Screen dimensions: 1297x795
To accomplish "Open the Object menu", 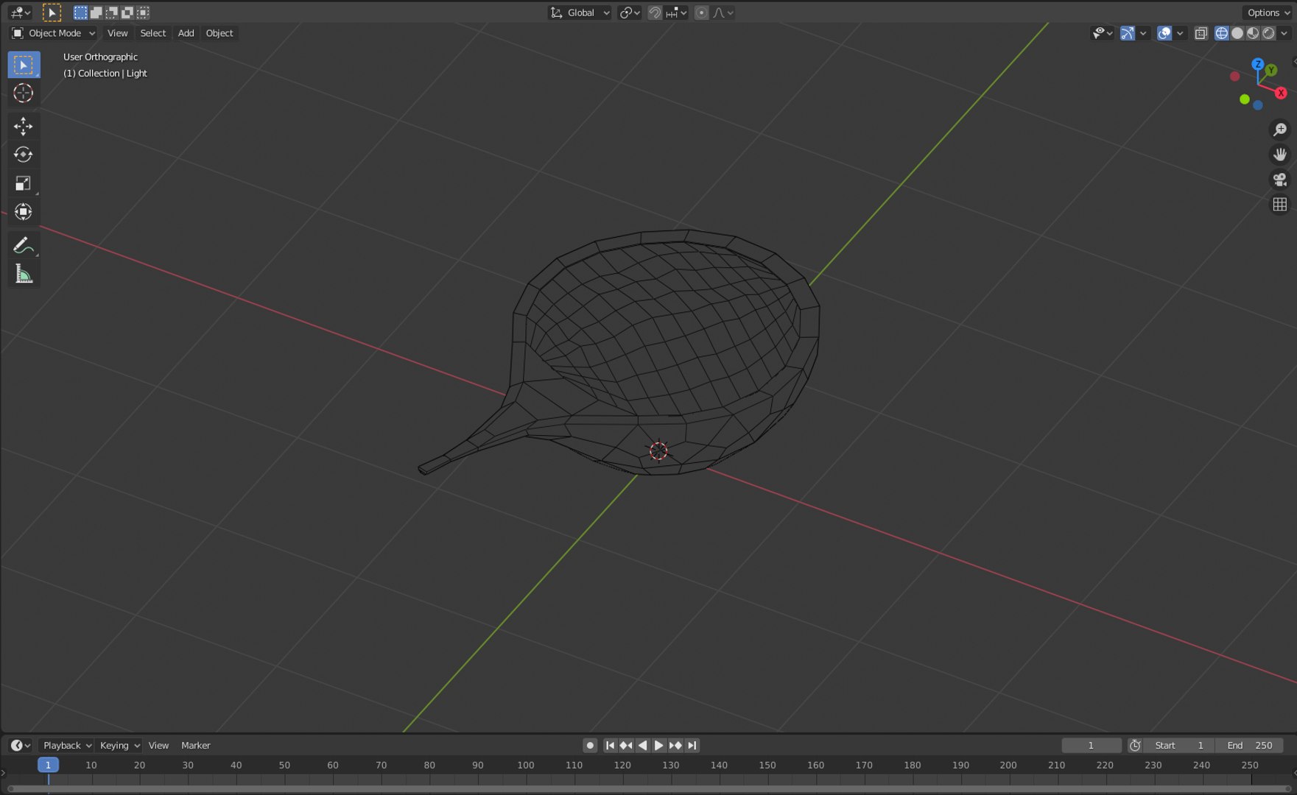I will point(219,33).
